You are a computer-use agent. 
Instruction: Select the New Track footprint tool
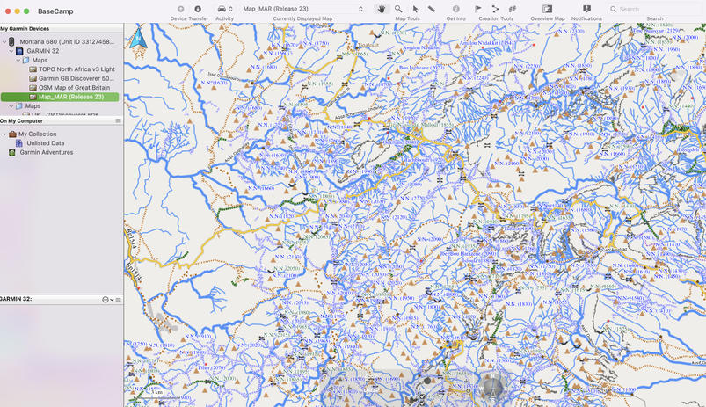(512, 9)
